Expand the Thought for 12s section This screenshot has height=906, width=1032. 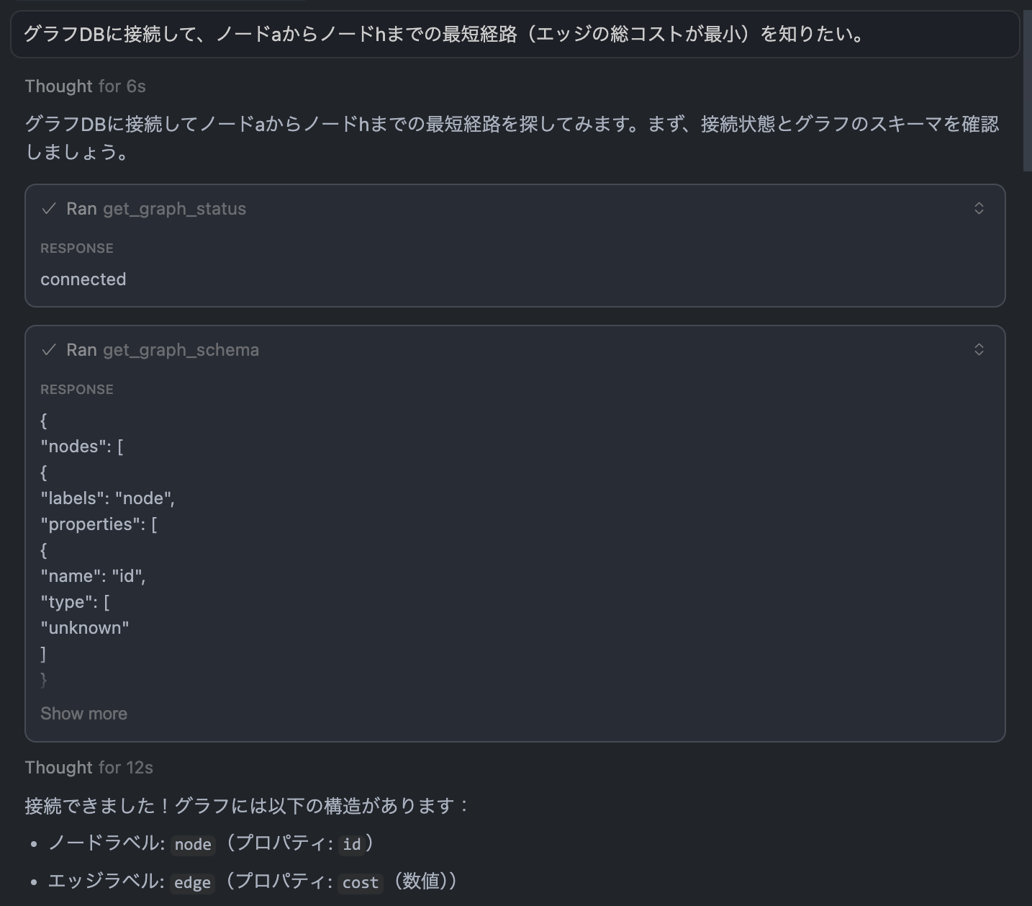coord(89,767)
